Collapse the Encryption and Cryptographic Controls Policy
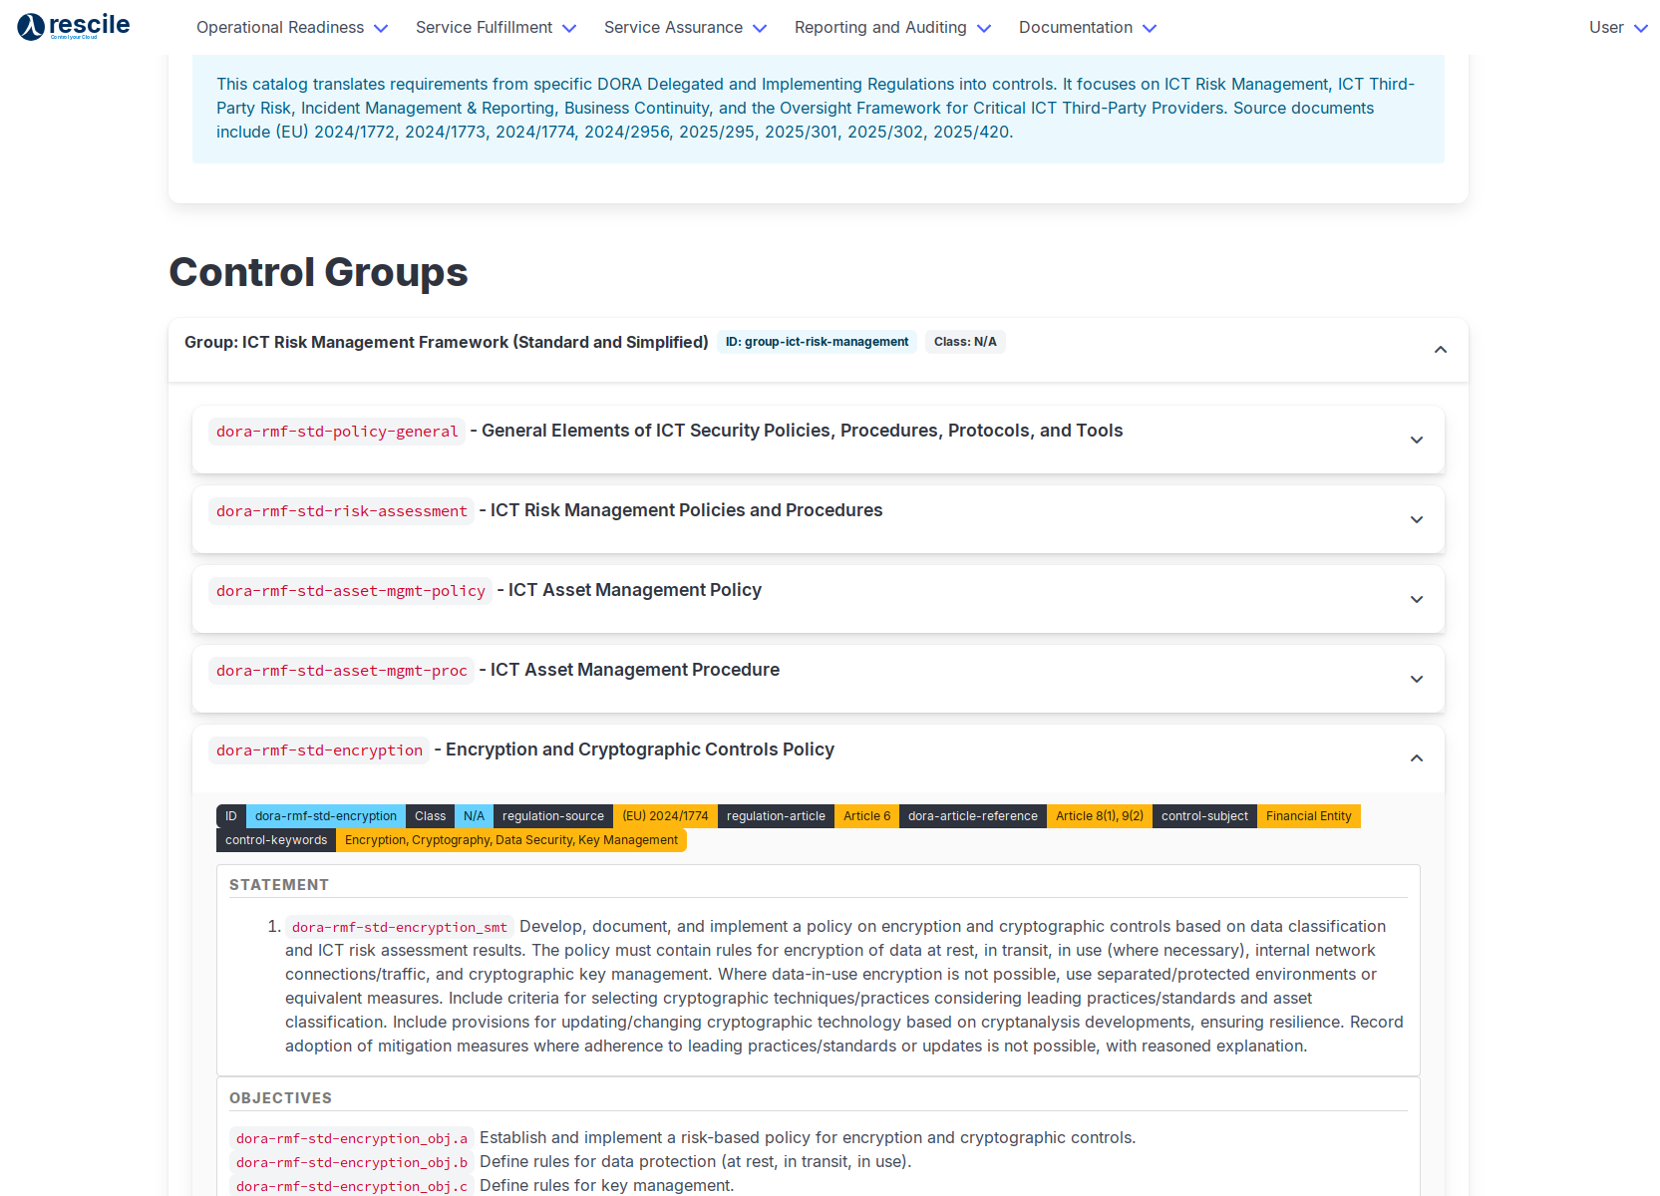This screenshot has width=1660, height=1196. 1416,758
